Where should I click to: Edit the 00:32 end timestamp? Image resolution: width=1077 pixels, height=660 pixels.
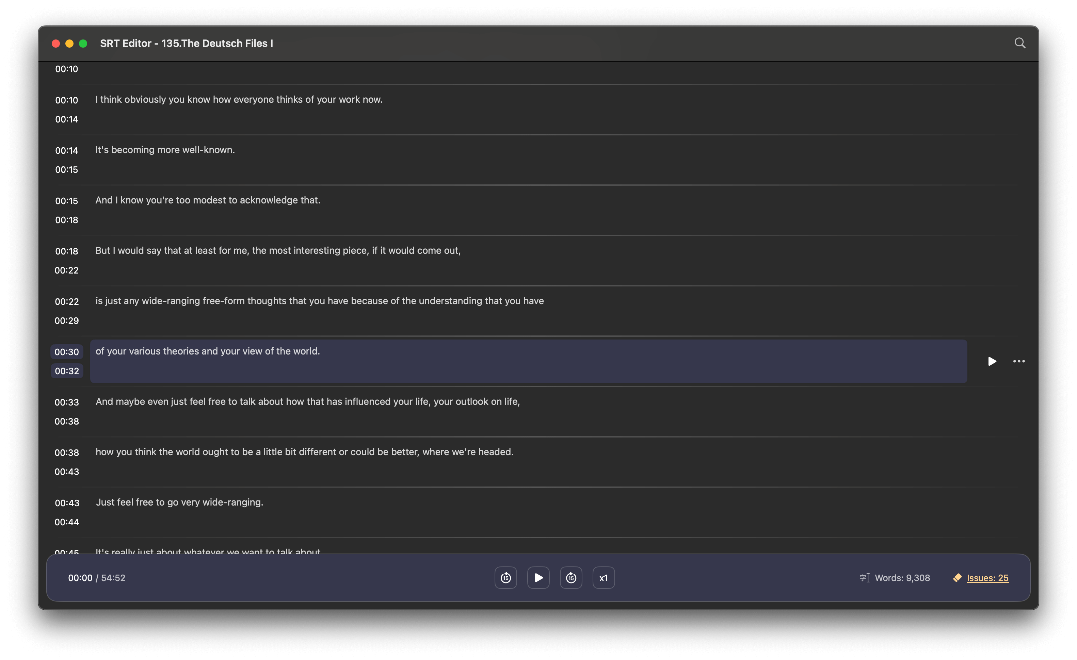click(x=67, y=371)
